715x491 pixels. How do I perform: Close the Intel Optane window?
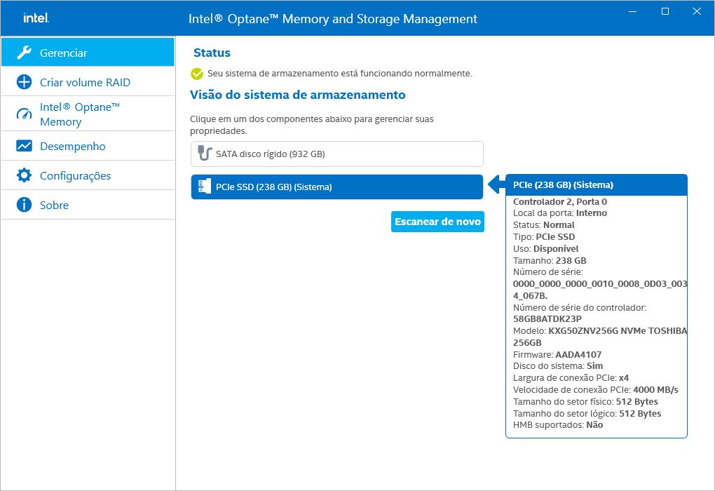[x=697, y=11]
